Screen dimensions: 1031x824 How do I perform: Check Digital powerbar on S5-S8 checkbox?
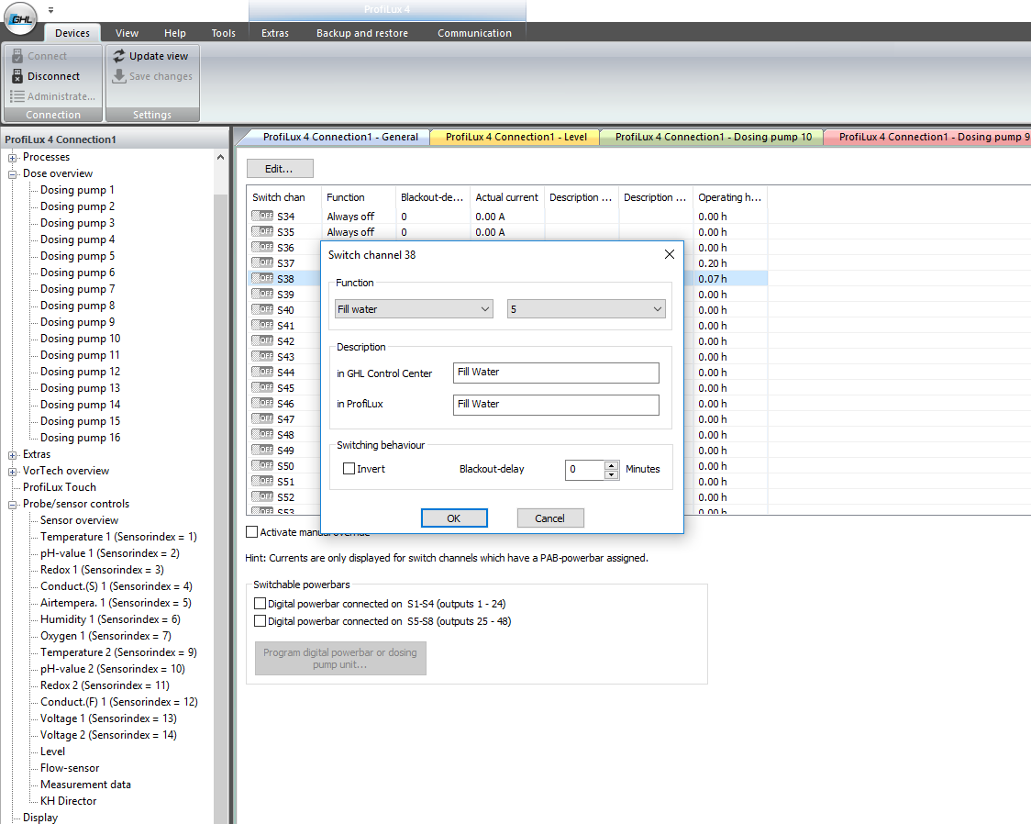[261, 621]
